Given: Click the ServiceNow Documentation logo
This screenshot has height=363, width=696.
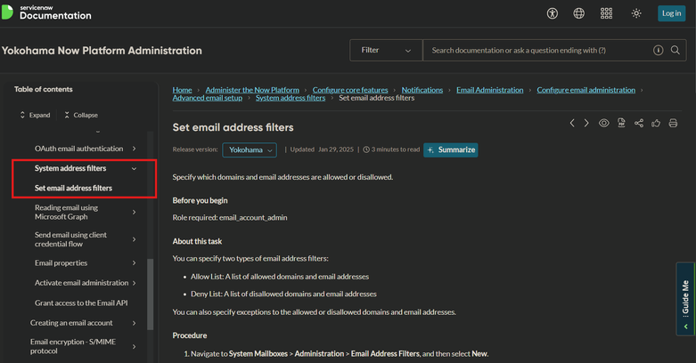Looking at the screenshot, I should click(46, 12).
